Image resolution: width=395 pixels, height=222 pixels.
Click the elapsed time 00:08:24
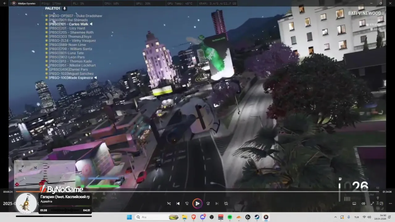coord(8,192)
